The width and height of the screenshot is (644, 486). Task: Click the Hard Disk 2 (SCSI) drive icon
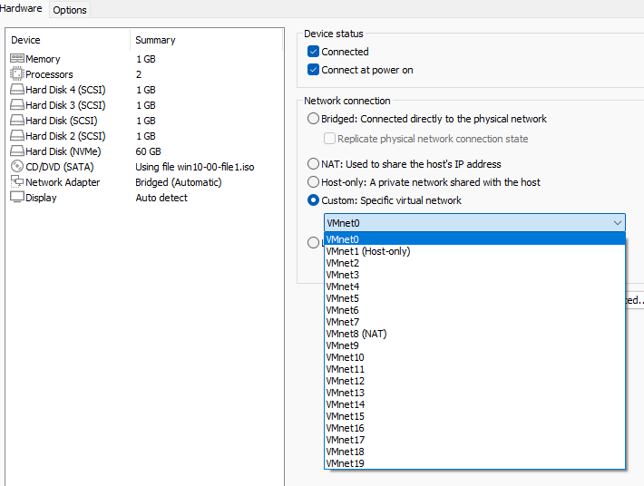[17, 135]
